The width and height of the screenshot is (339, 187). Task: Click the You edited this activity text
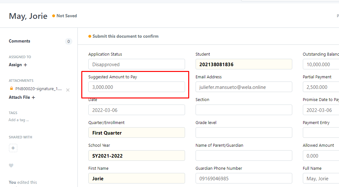point(23,182)
